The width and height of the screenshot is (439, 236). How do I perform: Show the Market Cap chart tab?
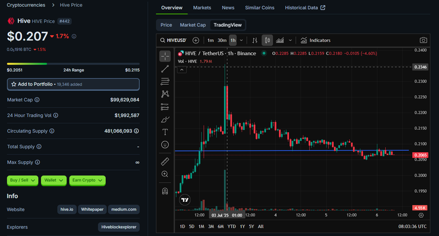(193, 25)
